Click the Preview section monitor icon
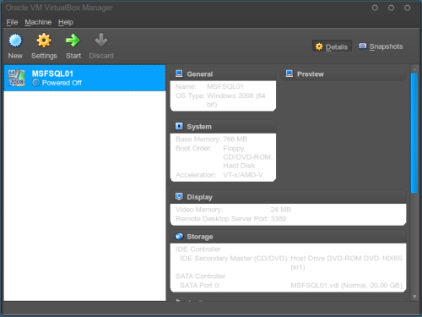The height and width of the screenshot is (317, 422). (289, 74)
